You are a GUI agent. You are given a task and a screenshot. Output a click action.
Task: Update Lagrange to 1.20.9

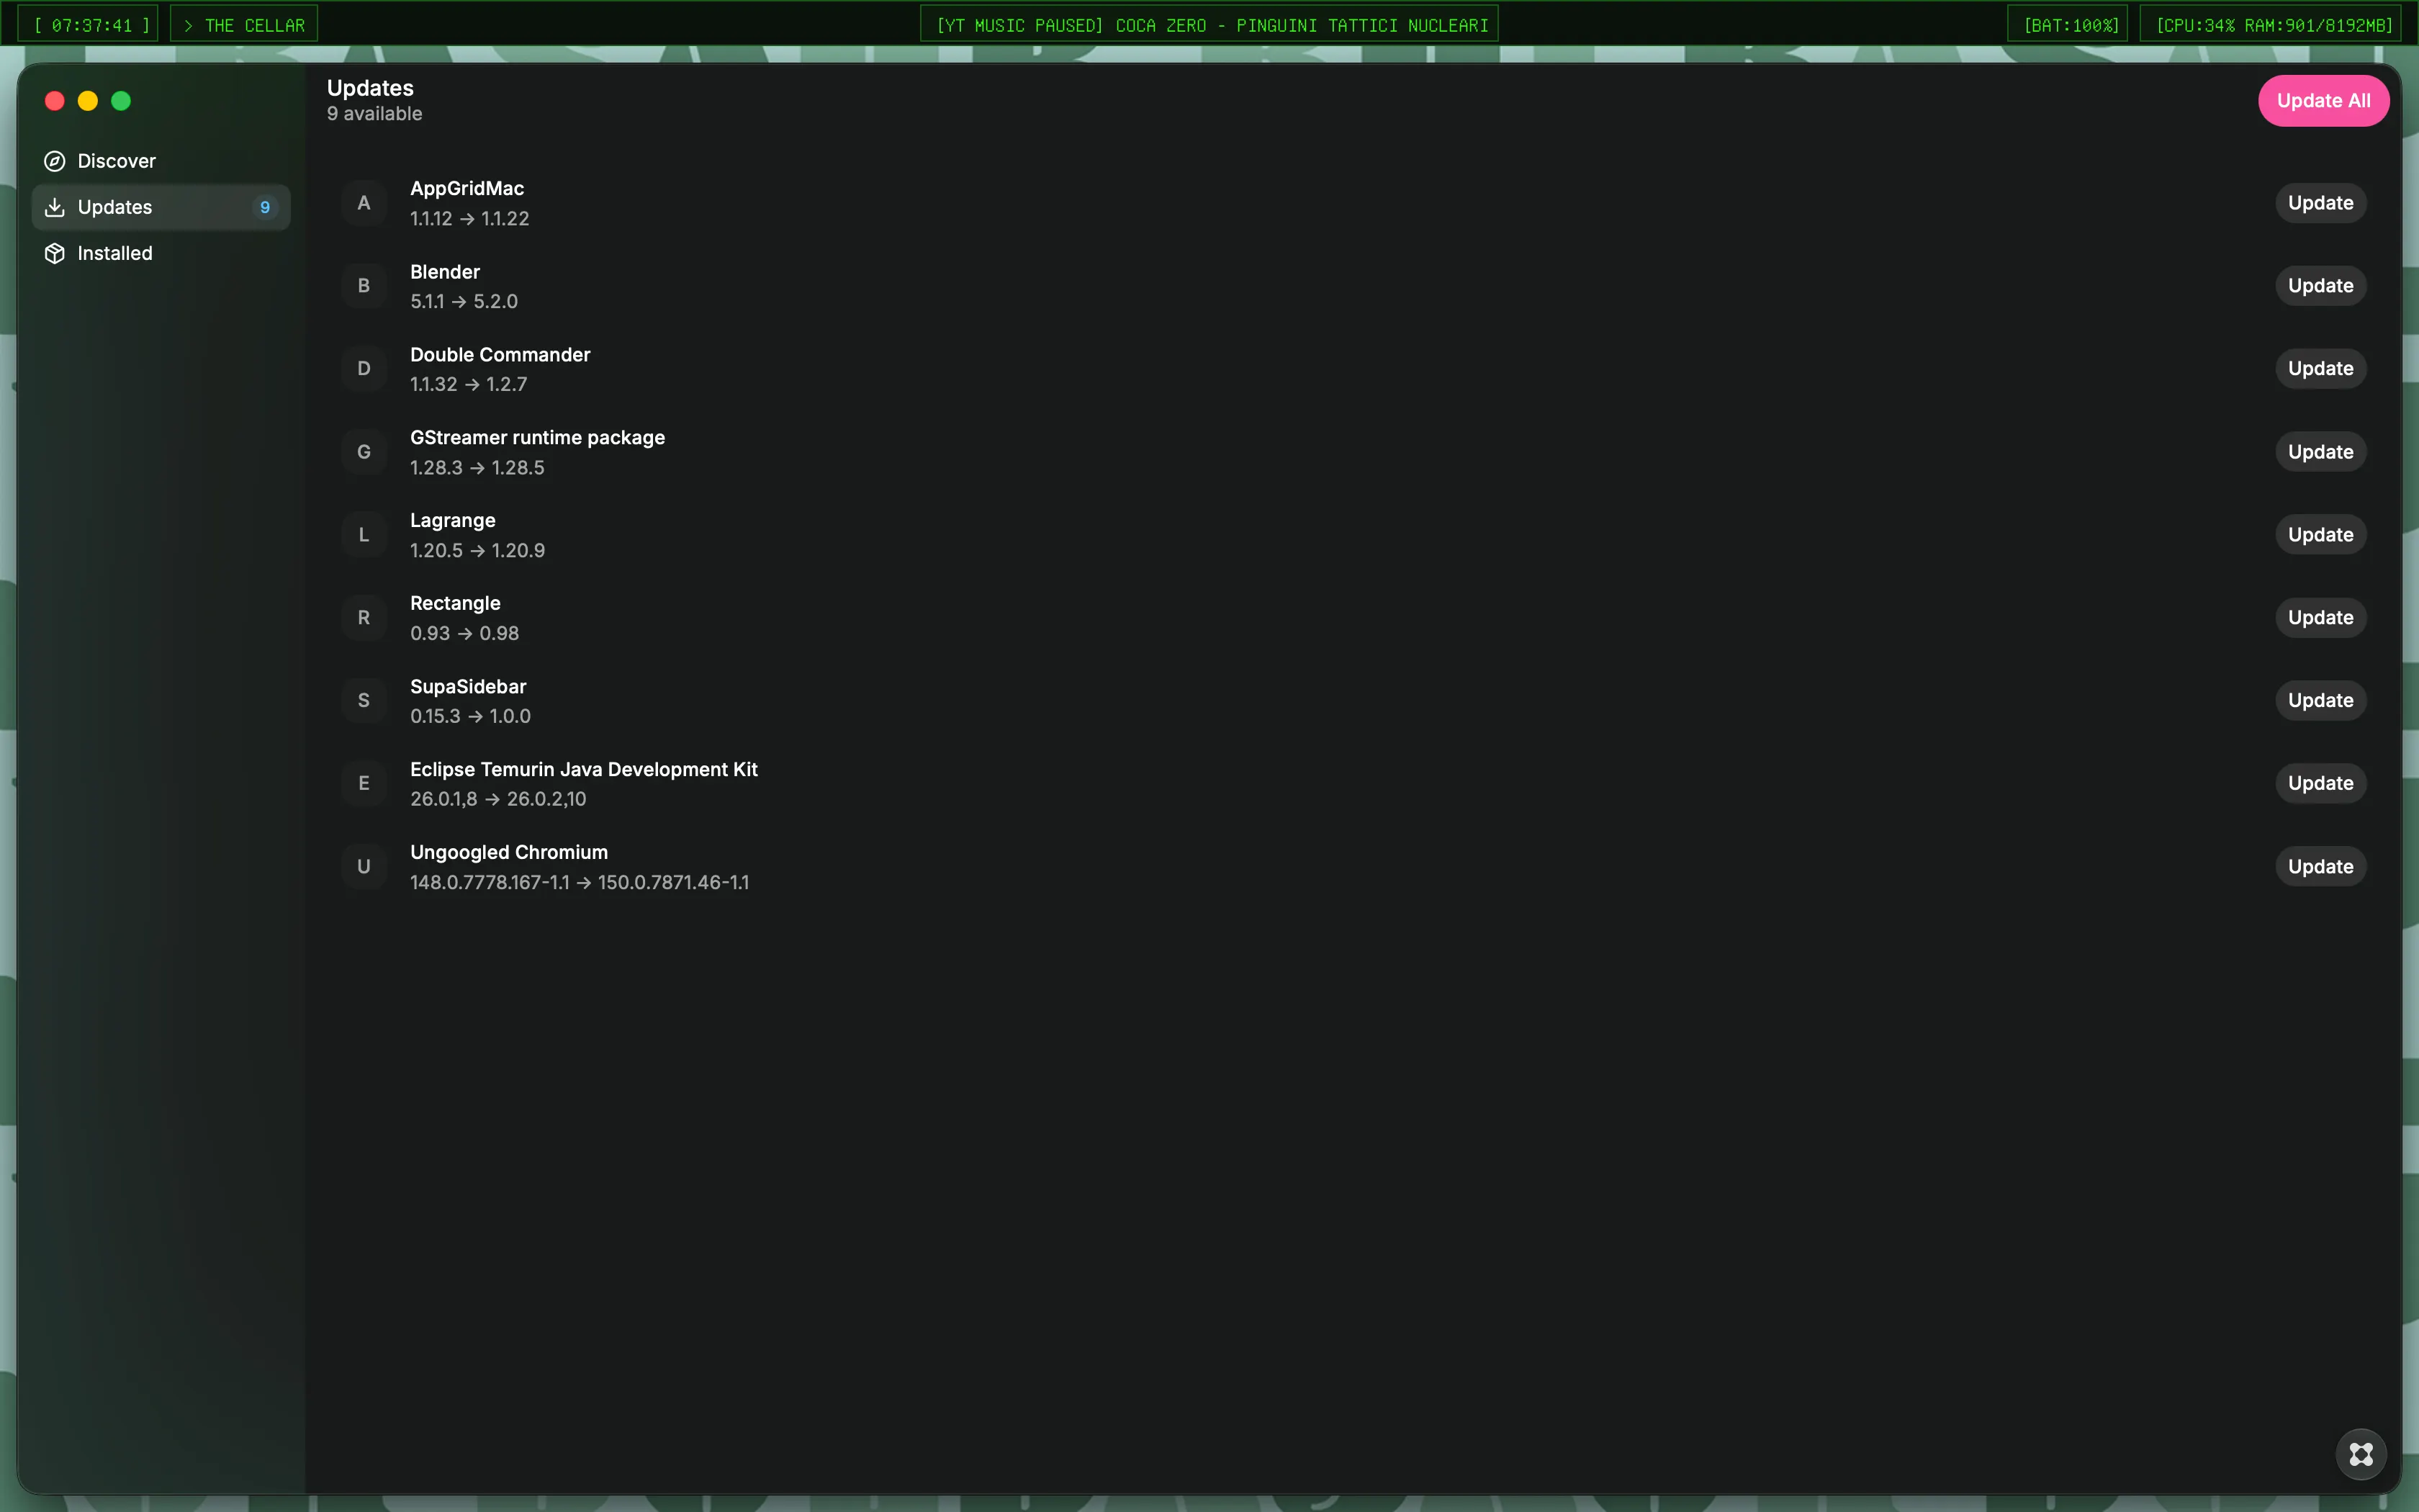tap(2320, 535)
